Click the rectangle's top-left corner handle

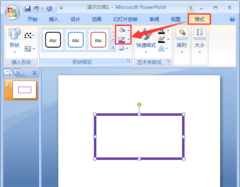[95, 114]
